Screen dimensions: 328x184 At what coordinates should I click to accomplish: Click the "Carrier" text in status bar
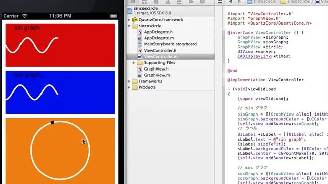coord(11,16)
